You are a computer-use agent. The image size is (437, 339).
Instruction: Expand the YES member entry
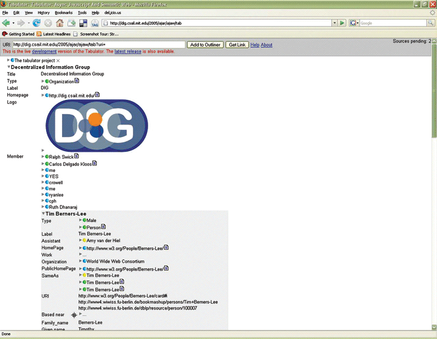pos(43,176)
